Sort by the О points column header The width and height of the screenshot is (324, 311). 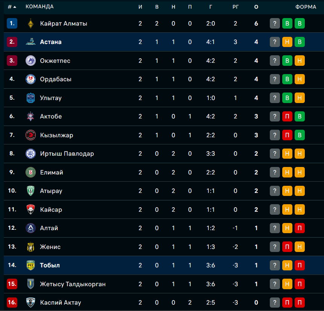(256, 7)
